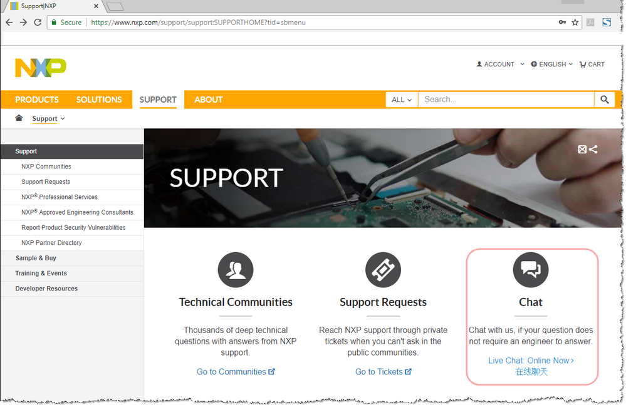Click the Chat bubbles icon
Image resolution: width=626 pixels, height=405 pixels.
point(531,270)
